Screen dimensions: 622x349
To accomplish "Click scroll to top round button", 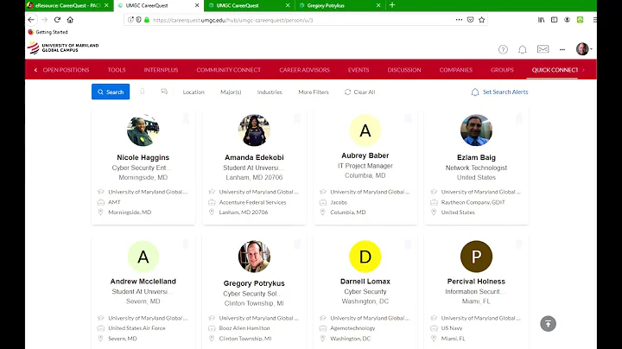I will click(x=549, y=324).
